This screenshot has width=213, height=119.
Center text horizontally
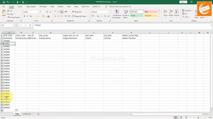[59, 16]
